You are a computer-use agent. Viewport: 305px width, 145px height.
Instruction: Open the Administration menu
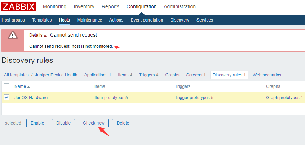click(180, 6)
